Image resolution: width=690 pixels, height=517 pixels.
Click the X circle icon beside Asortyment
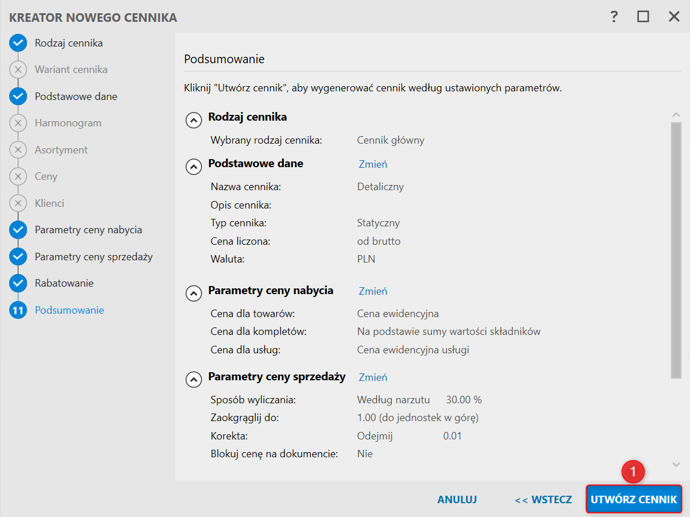pos(18,150)
